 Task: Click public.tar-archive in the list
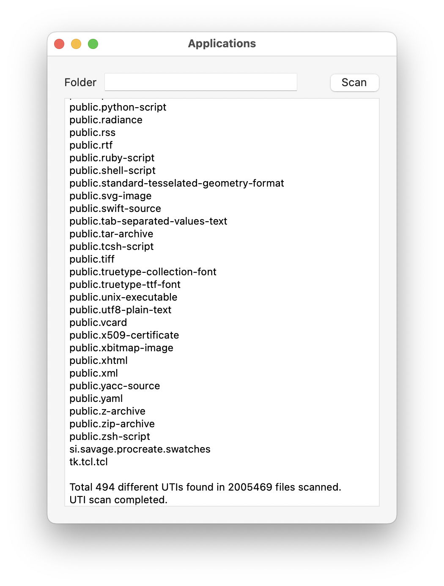tap(111, 234)
